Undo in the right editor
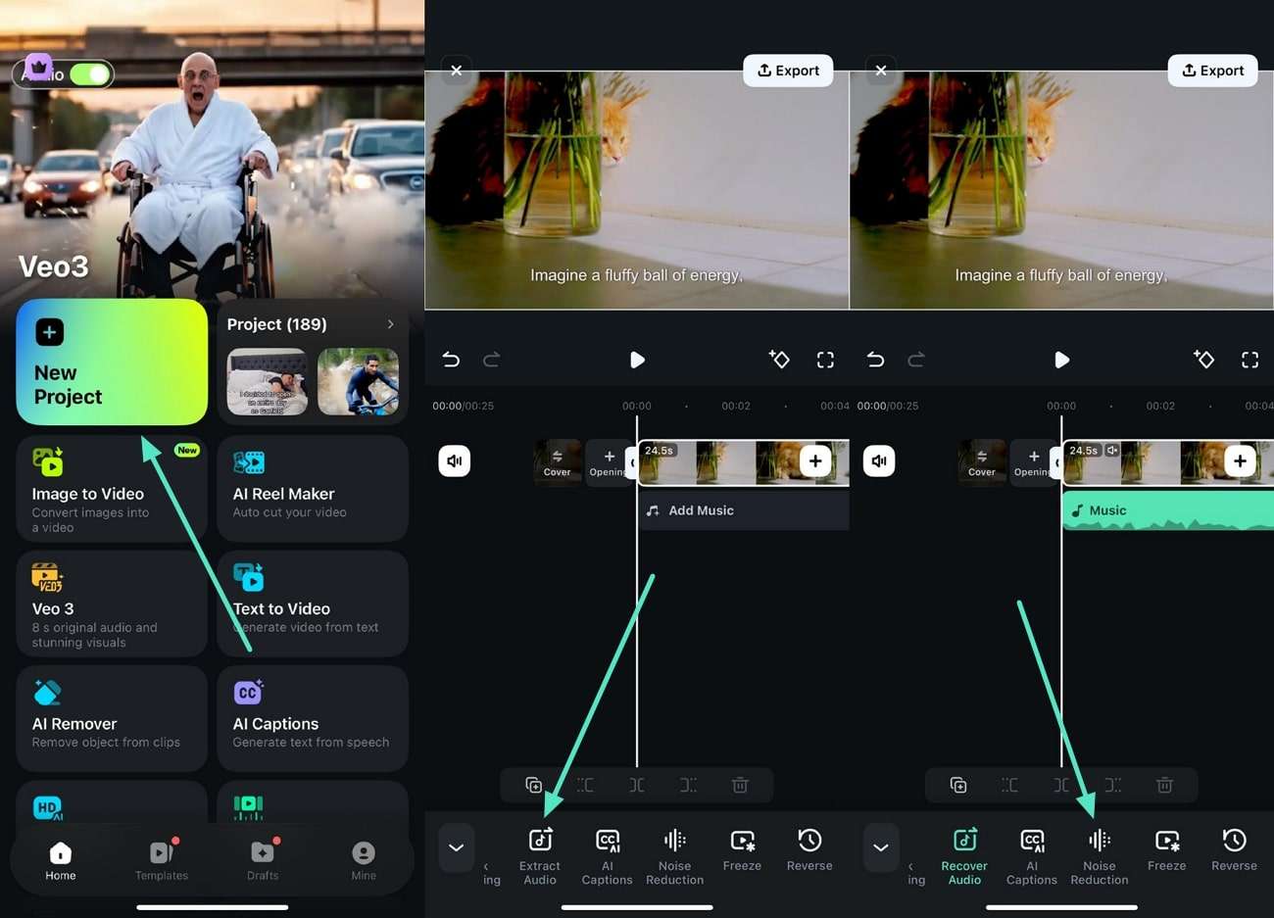The image size is (1274, 918). click(875, 360)
